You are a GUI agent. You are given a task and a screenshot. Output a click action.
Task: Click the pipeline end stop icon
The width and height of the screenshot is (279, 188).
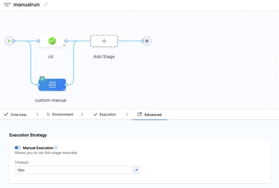click(x=147, y=41)
